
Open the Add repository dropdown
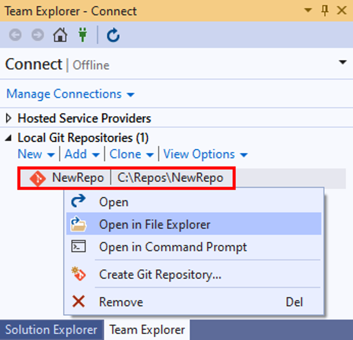click(82, 154)
